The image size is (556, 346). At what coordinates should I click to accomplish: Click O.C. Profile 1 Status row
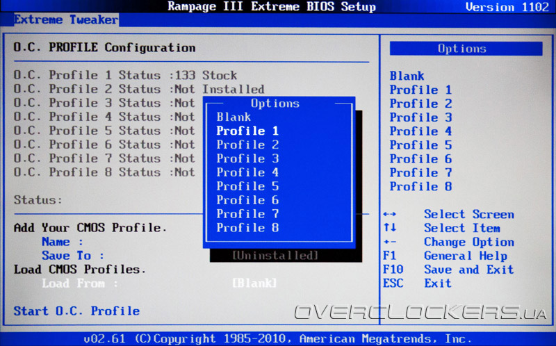(125, 75)
